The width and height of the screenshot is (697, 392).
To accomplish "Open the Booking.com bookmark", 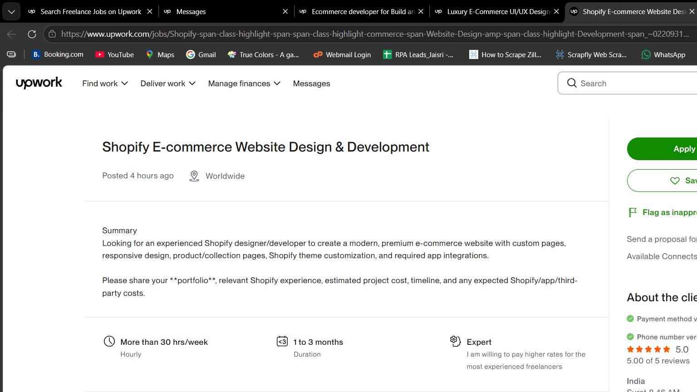I will coord(58,54).
